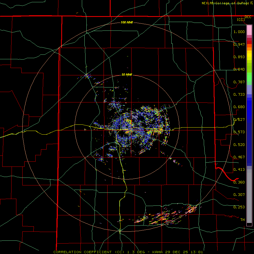
Task: Pick the bright green color band in legend
Action: (249, 77)
